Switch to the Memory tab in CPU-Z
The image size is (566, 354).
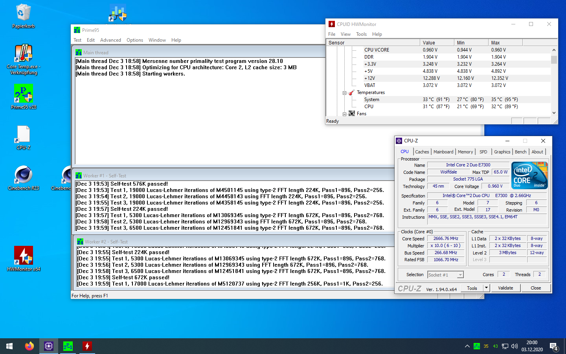point(465,152)
